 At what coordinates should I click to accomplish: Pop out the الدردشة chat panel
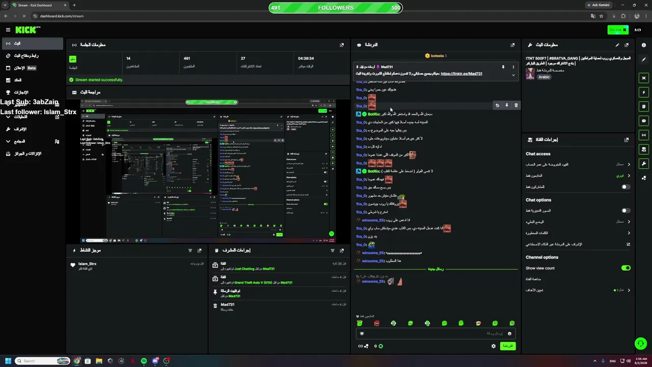tap(512, 45)
